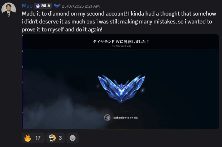
Task: Open the attached diamond promotion image
Action: tap(120, 82)
